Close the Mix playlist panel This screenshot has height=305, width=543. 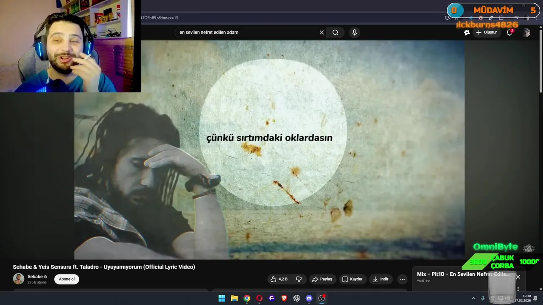pos(518,277)
